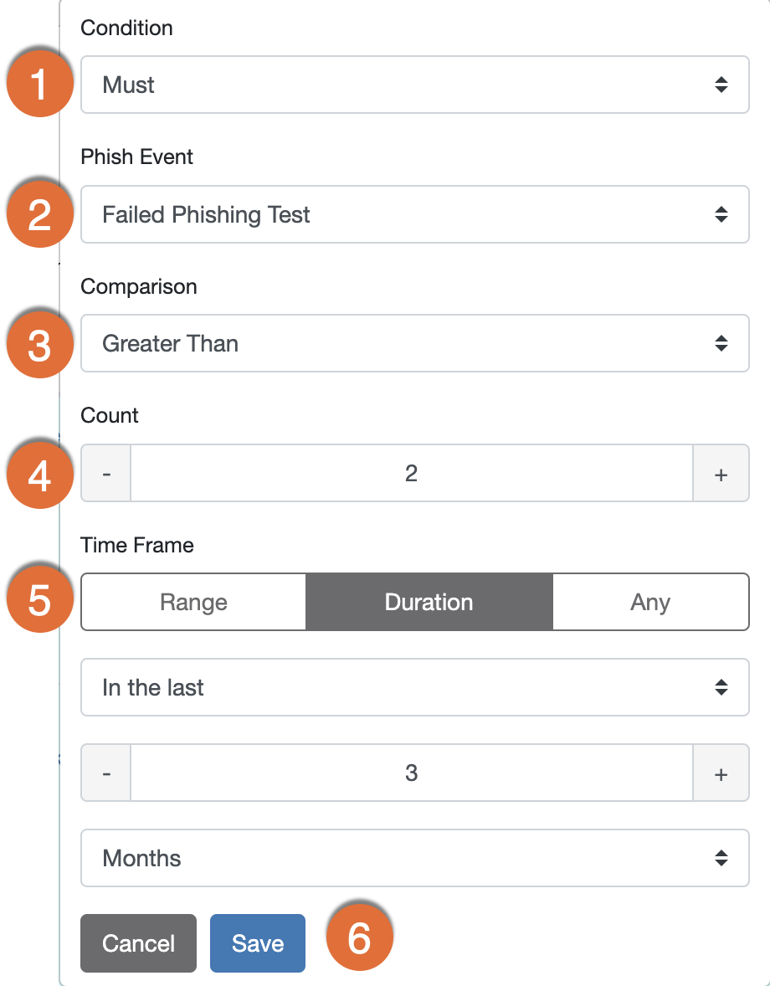Viewport: 770px width, 986px height.
Task: Click the decrement button on Count
Action: (x=105, y=473)
